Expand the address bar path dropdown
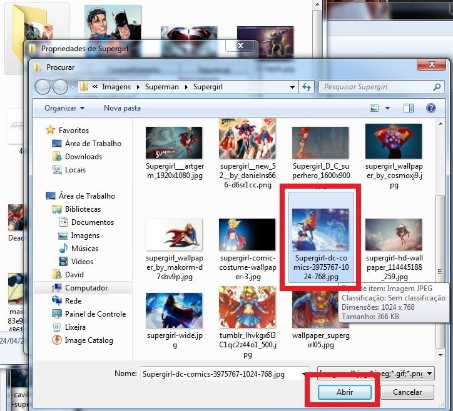The image size is (453, 411). tap(292, 87)
